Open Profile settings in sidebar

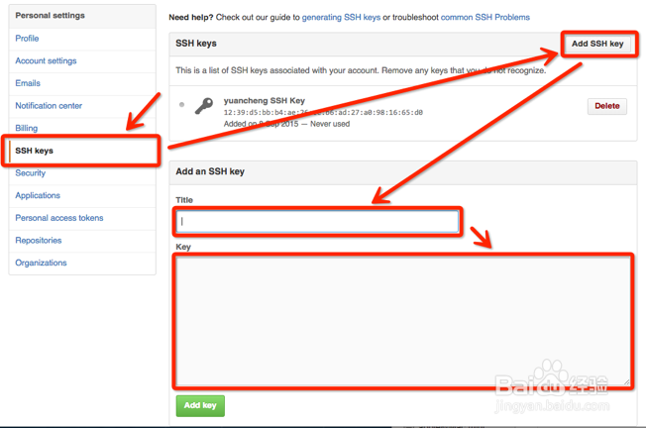27,39
